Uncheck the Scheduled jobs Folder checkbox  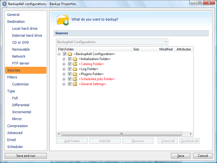[70, 79]
